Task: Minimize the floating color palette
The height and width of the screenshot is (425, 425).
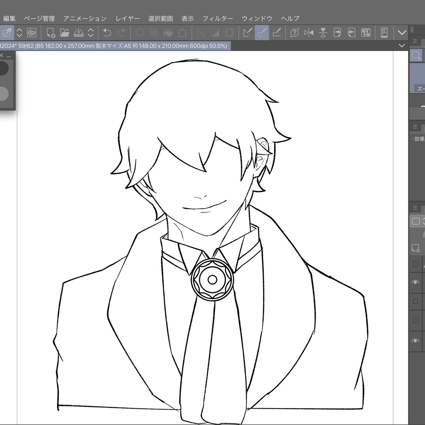Action: click(9, 56)
